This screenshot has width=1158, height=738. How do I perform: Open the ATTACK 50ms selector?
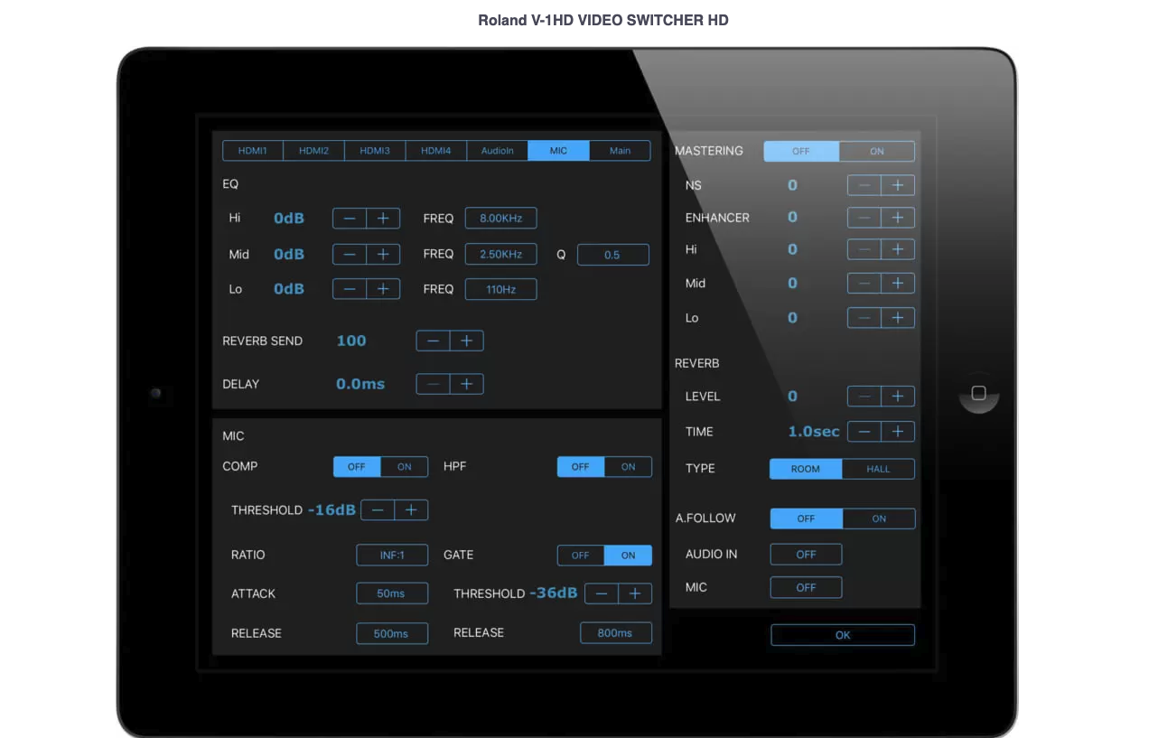pos(392,594)
